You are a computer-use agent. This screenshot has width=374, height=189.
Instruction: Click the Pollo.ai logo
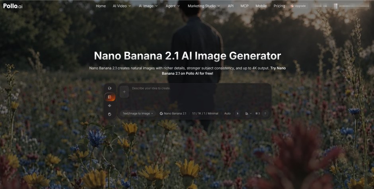13,6
